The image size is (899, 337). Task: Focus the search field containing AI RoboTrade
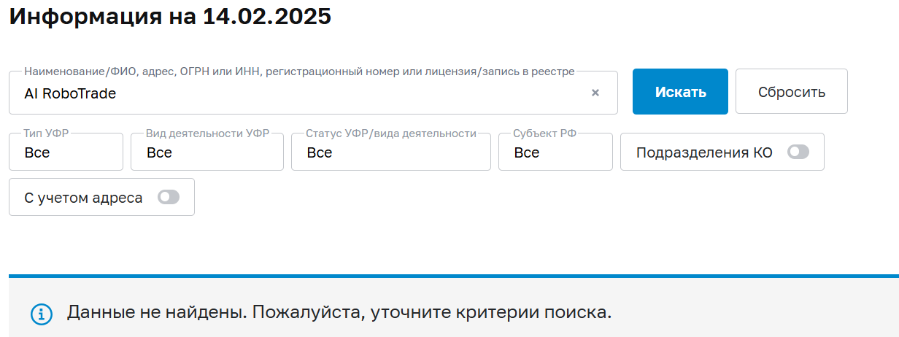[292, 93]
